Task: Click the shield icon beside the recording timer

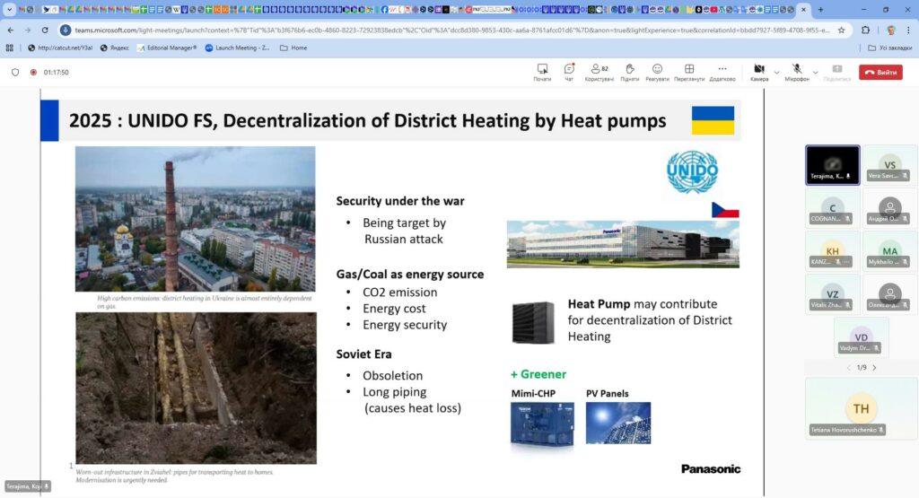Action: click(x=15, y=73)
